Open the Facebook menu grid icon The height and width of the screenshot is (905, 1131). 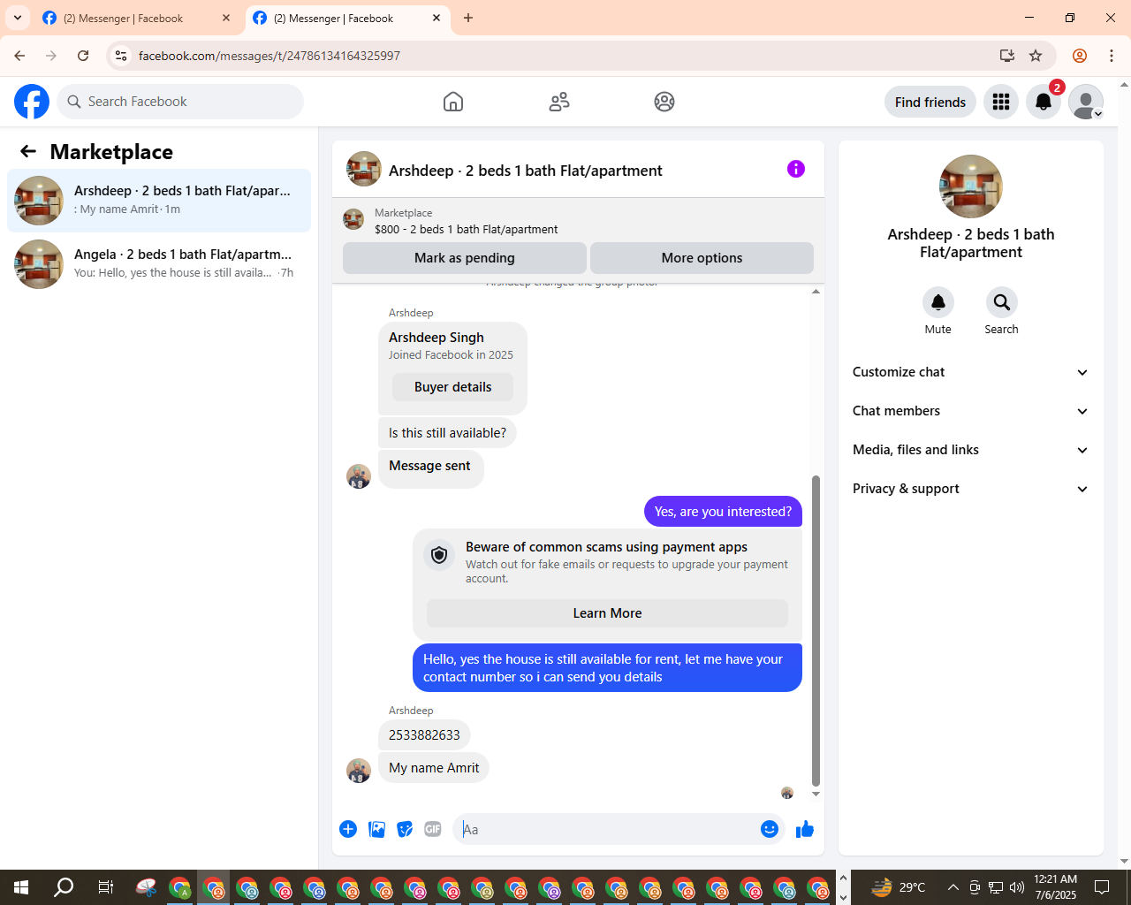click(1001, 102)
